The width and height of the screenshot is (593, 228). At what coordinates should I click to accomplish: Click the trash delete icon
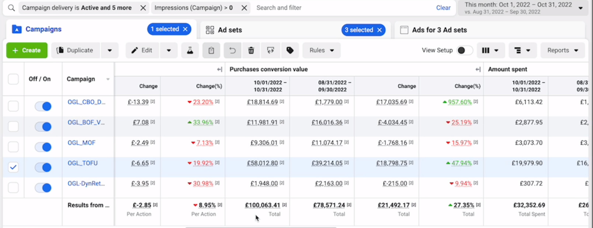coord(251,50)
